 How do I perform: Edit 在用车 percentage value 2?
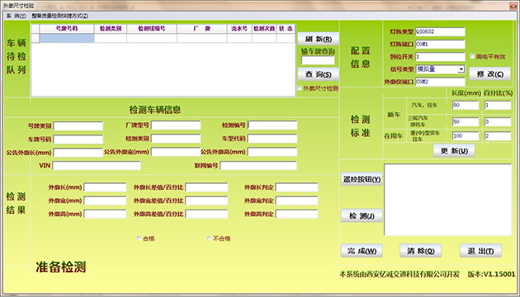(x=498, y=135)
